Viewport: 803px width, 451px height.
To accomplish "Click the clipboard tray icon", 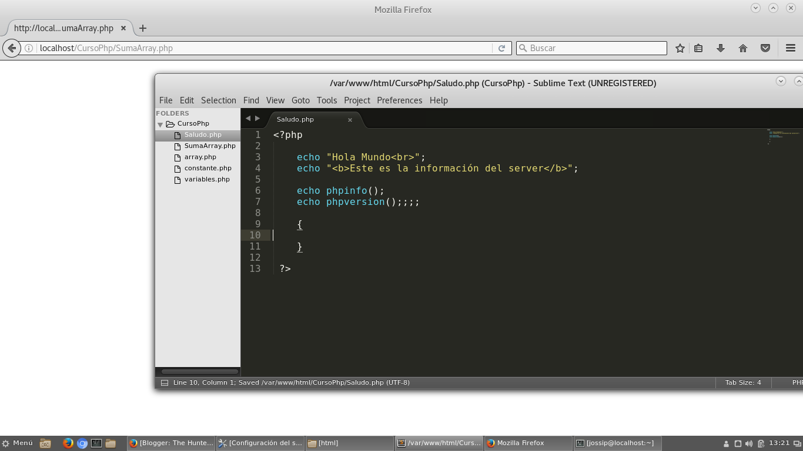I will [x=761, y=443].
